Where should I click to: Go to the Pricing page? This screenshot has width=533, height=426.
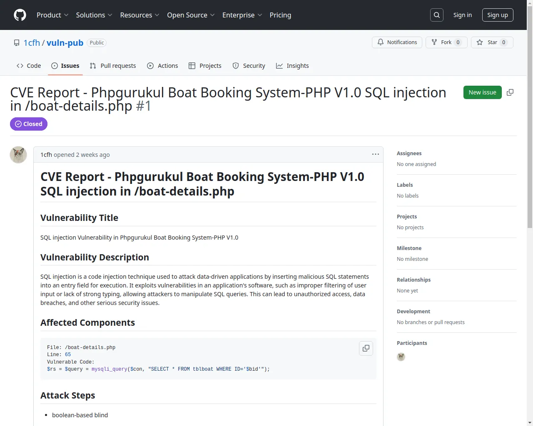tap(280, 15)
